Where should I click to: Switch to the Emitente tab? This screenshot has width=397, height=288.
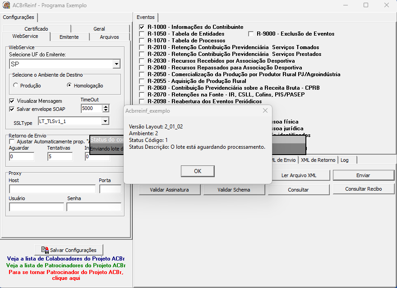click(69, 37)
